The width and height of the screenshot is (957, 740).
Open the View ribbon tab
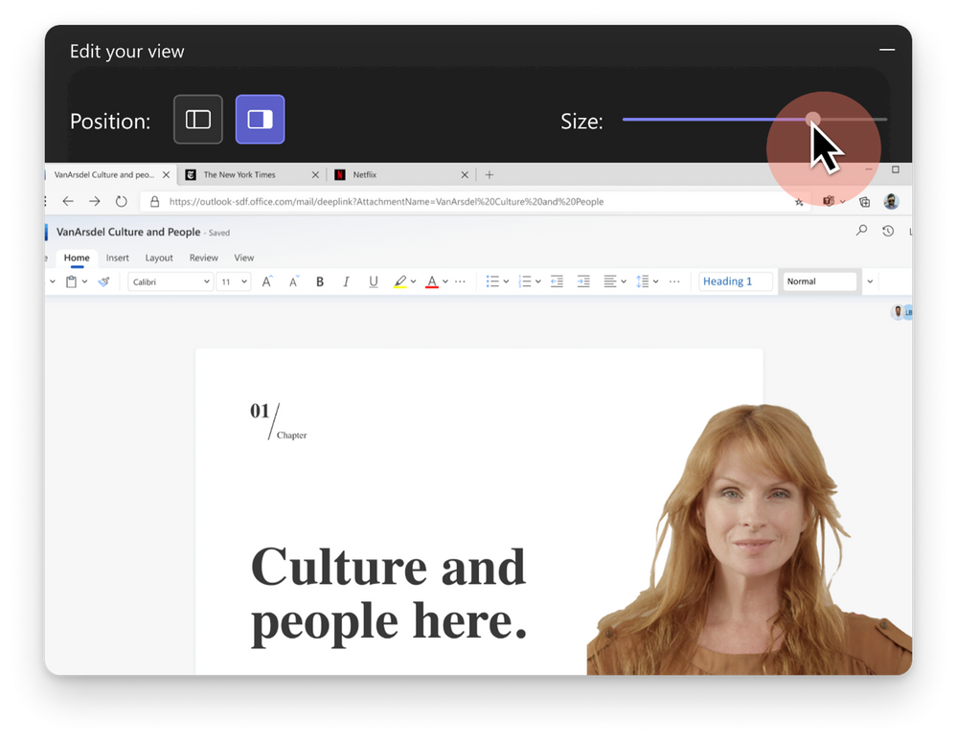[x=244, y=258]
